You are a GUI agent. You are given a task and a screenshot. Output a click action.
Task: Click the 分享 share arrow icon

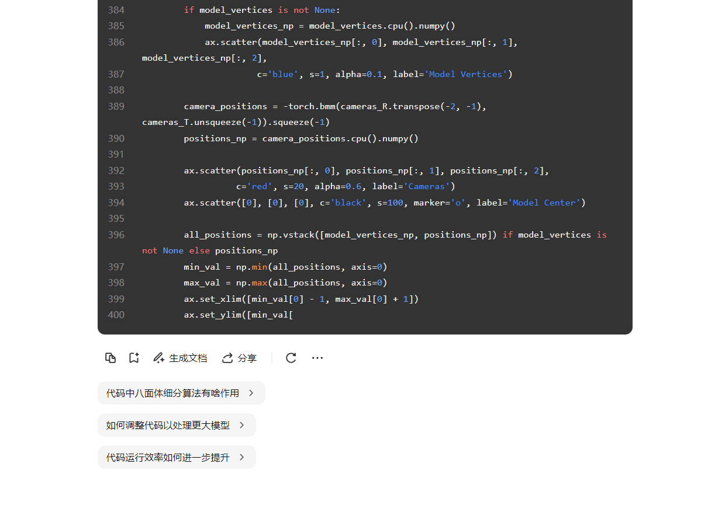227,358
